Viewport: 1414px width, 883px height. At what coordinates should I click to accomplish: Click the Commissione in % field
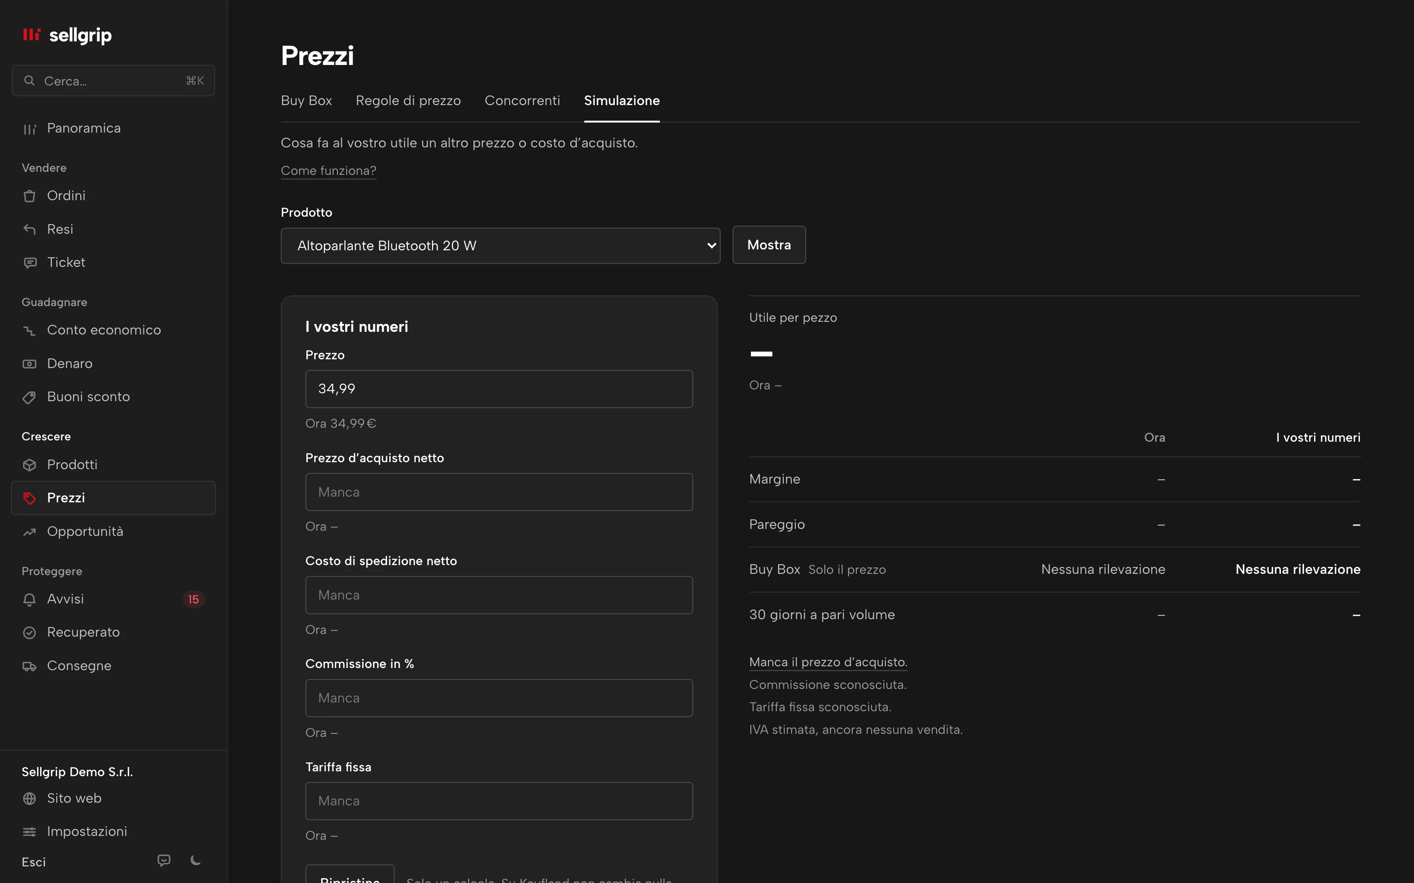[499, 698]
